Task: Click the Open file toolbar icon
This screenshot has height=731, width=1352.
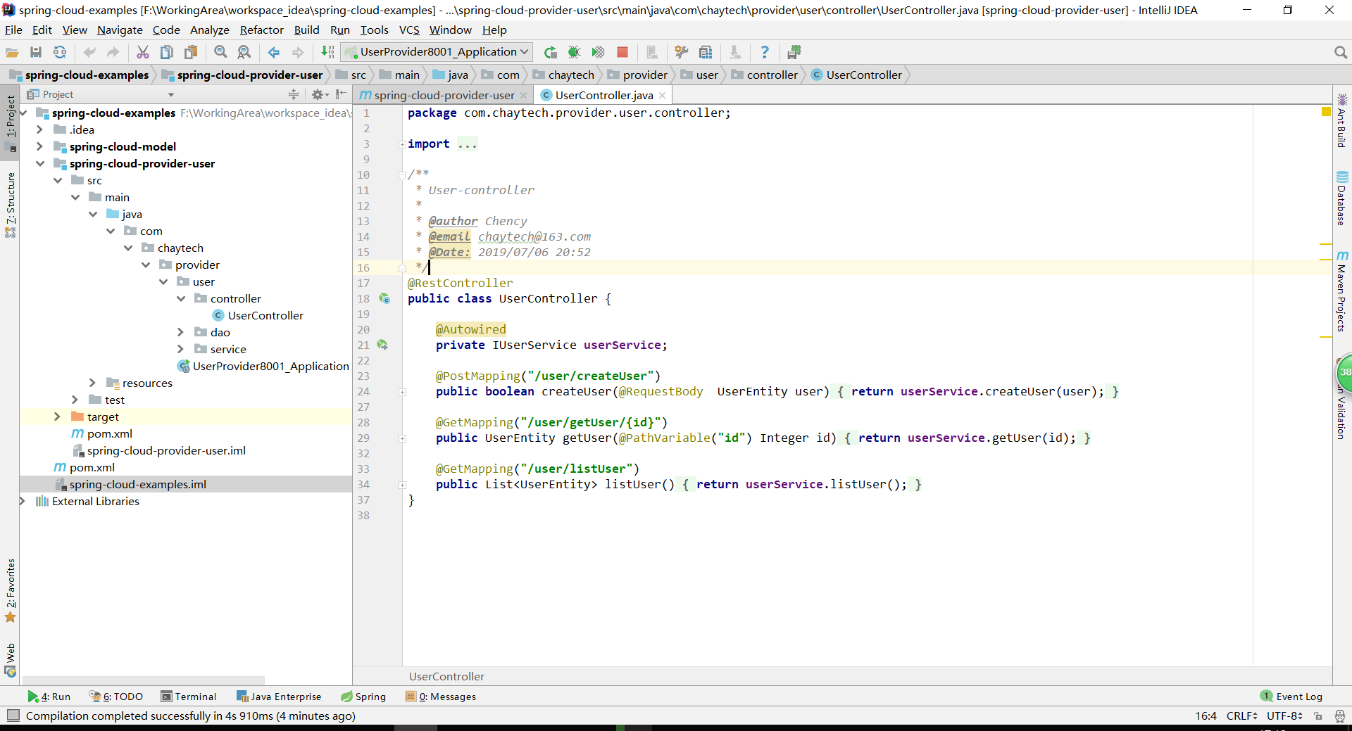Action: click(x=12, y=52)
